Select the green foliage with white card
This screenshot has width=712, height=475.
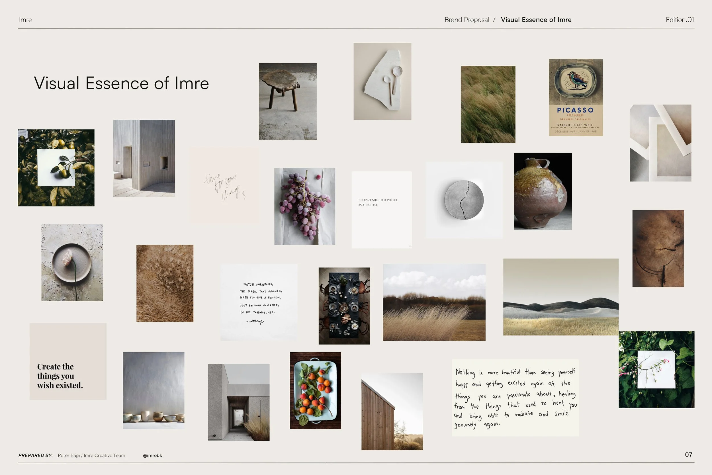[x=656, y=370]
